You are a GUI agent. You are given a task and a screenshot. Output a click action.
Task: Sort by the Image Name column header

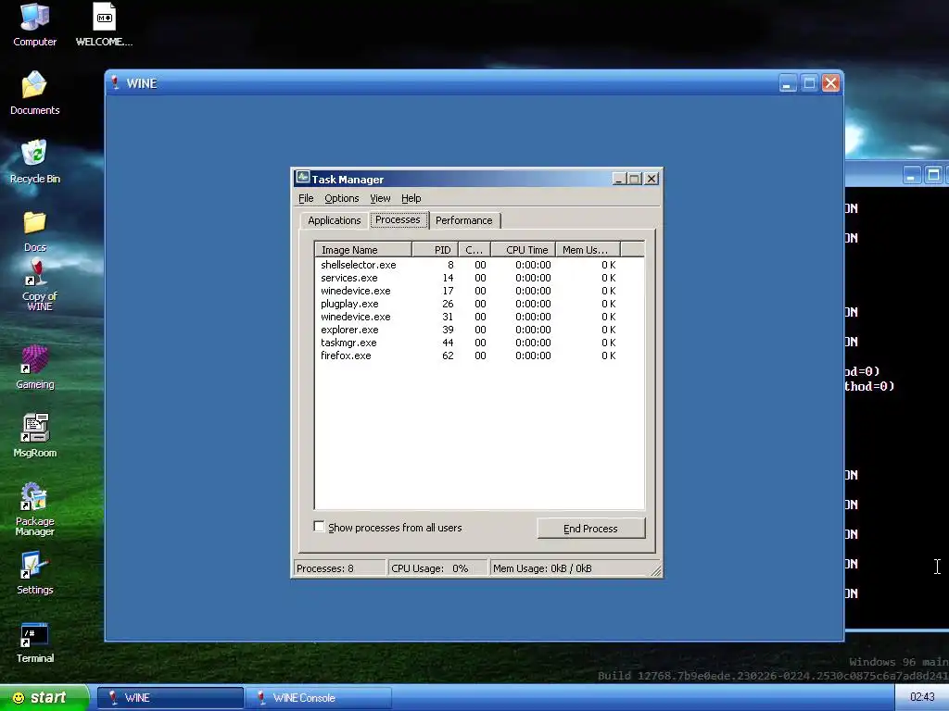click(x=363, y=250)
